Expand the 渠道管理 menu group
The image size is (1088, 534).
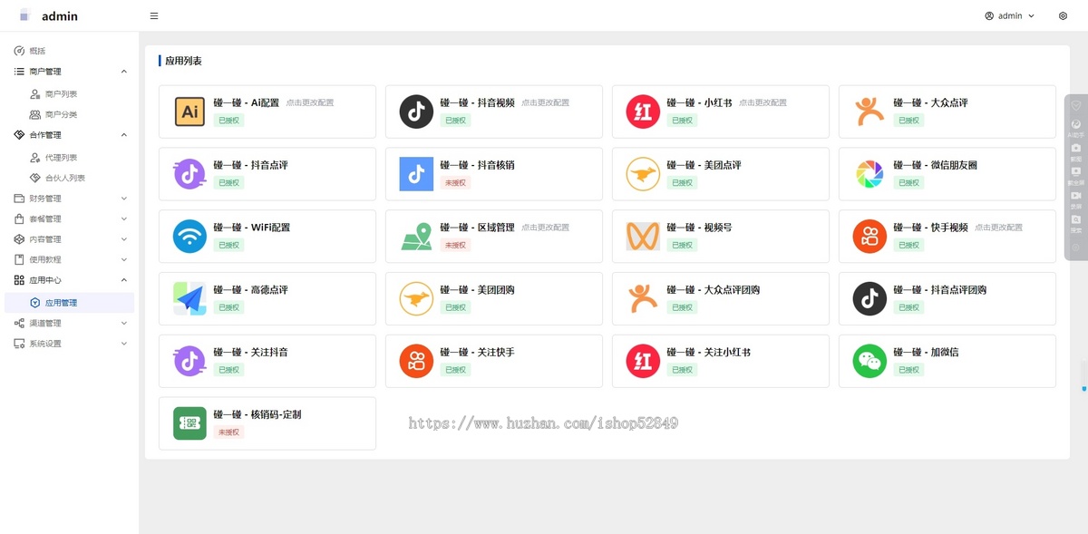[70, 323]
